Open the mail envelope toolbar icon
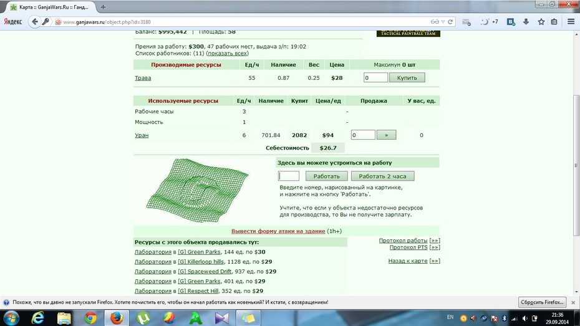 [466, 22]
